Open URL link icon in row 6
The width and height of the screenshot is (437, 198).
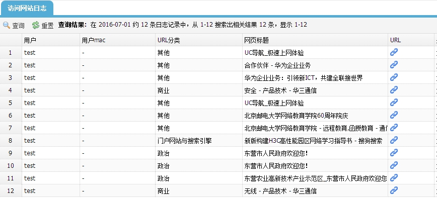[x=394, y=115]
